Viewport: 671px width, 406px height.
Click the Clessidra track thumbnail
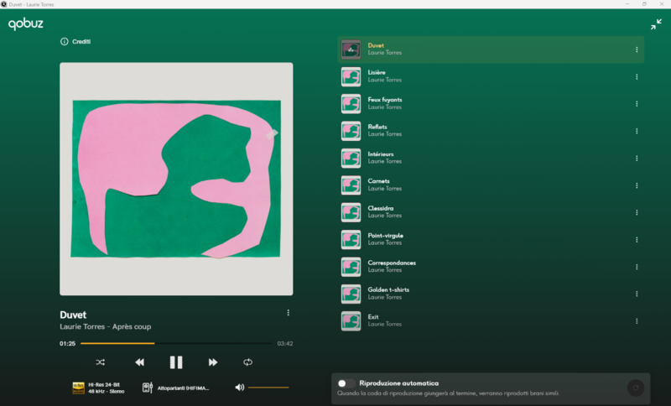tap(351, 212)
